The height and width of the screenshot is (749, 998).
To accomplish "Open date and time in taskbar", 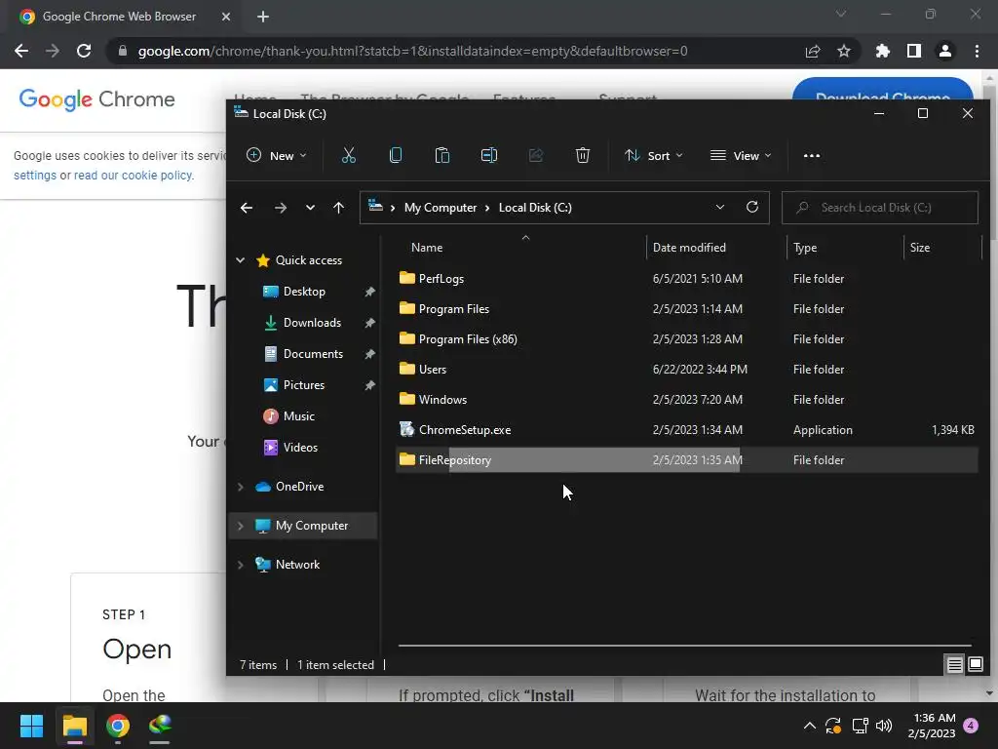I will 932,726.
